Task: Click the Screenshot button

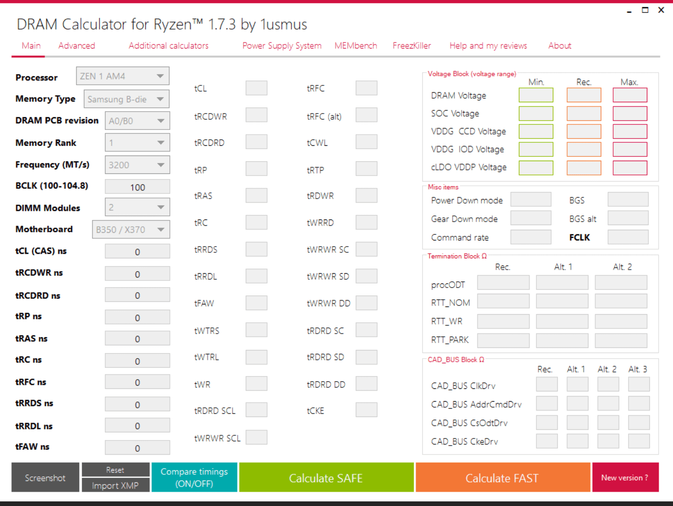Action: (45, 477)
